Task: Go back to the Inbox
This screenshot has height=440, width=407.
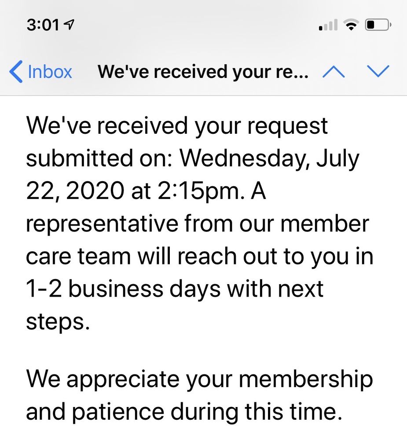Action: tap(49, 72)
